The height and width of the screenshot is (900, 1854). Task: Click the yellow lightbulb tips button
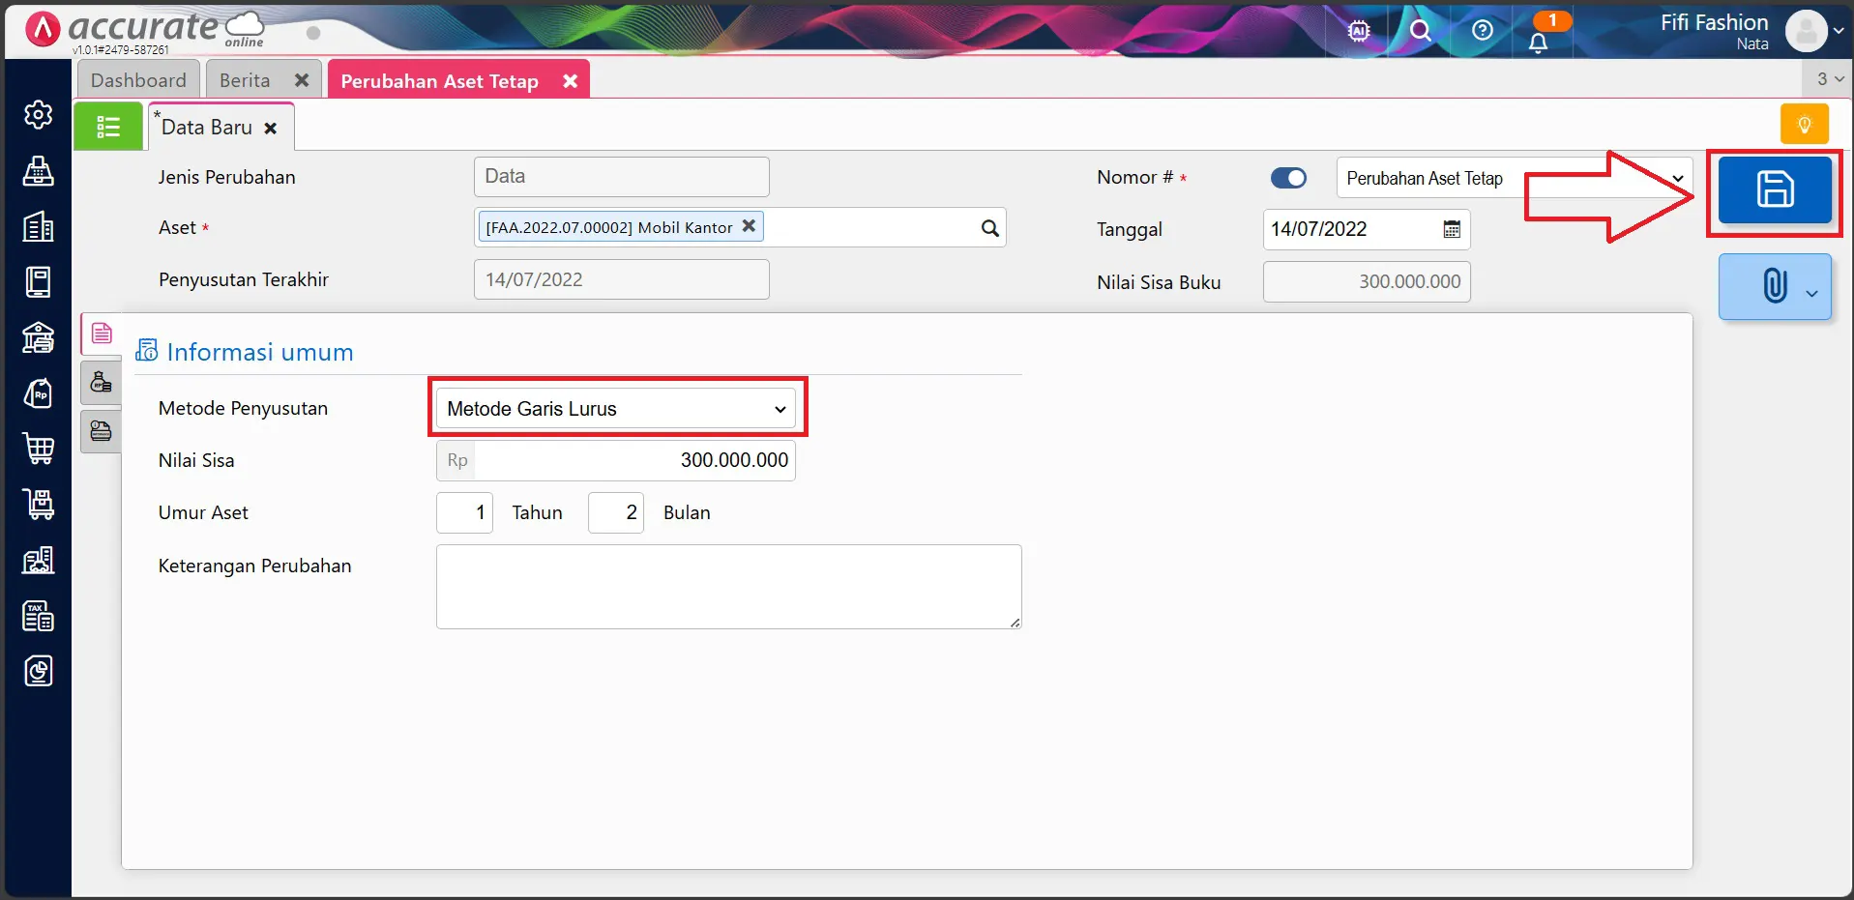coord(1804,124)
